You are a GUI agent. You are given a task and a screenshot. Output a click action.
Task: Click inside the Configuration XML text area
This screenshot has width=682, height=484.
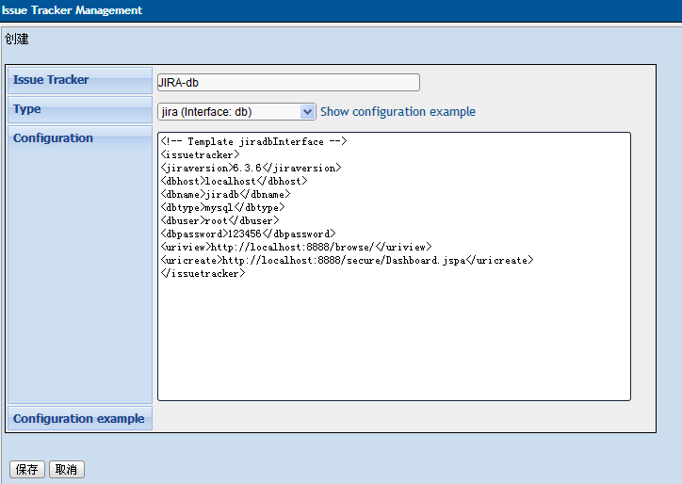[x=394, y=266]
